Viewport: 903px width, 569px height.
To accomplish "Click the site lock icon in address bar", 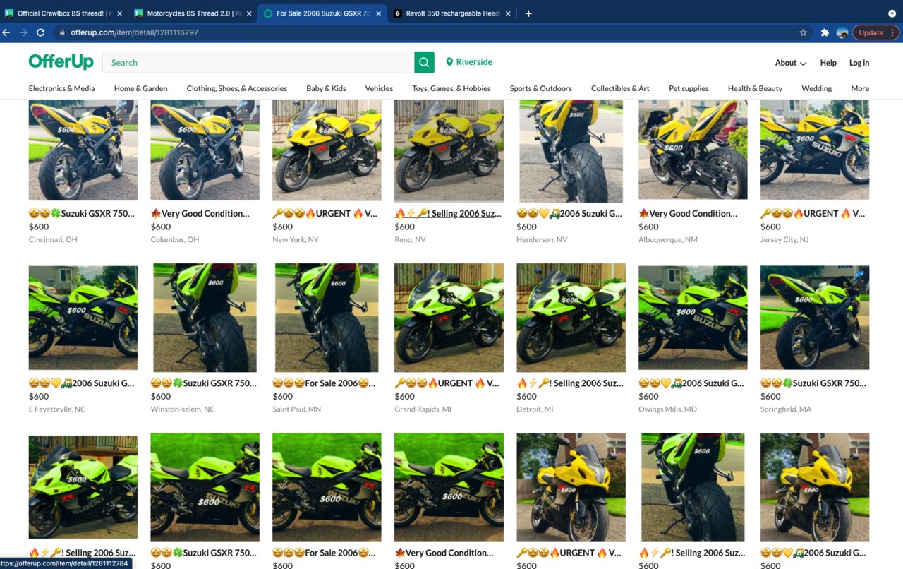I will [x=62, y=32].
